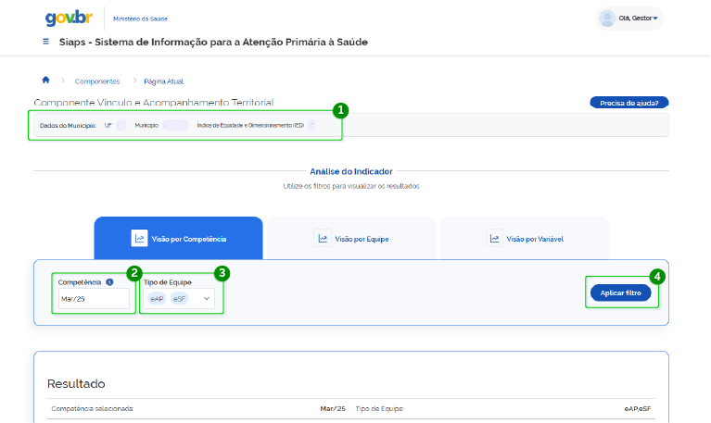Click the Precisa de ajuda? button
Screen dimensions: 711x423
[629, 103]
